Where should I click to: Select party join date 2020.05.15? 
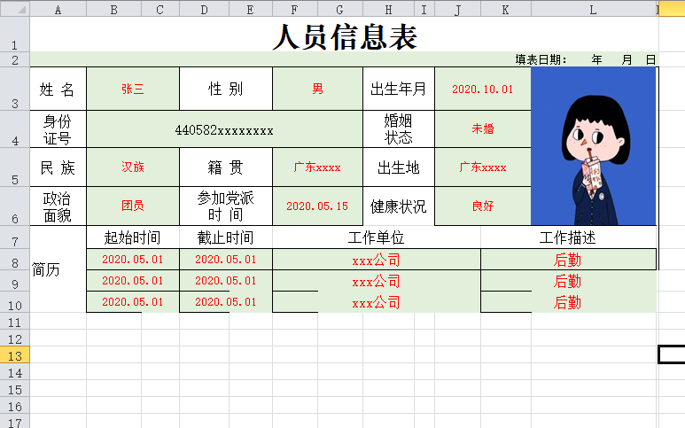tap(317, 206)
